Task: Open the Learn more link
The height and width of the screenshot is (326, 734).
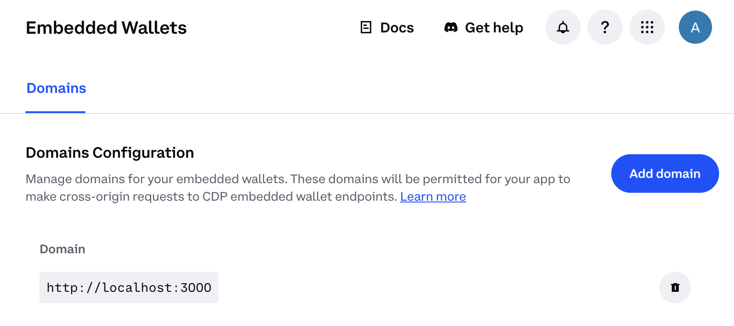Action: coord(433,196)
